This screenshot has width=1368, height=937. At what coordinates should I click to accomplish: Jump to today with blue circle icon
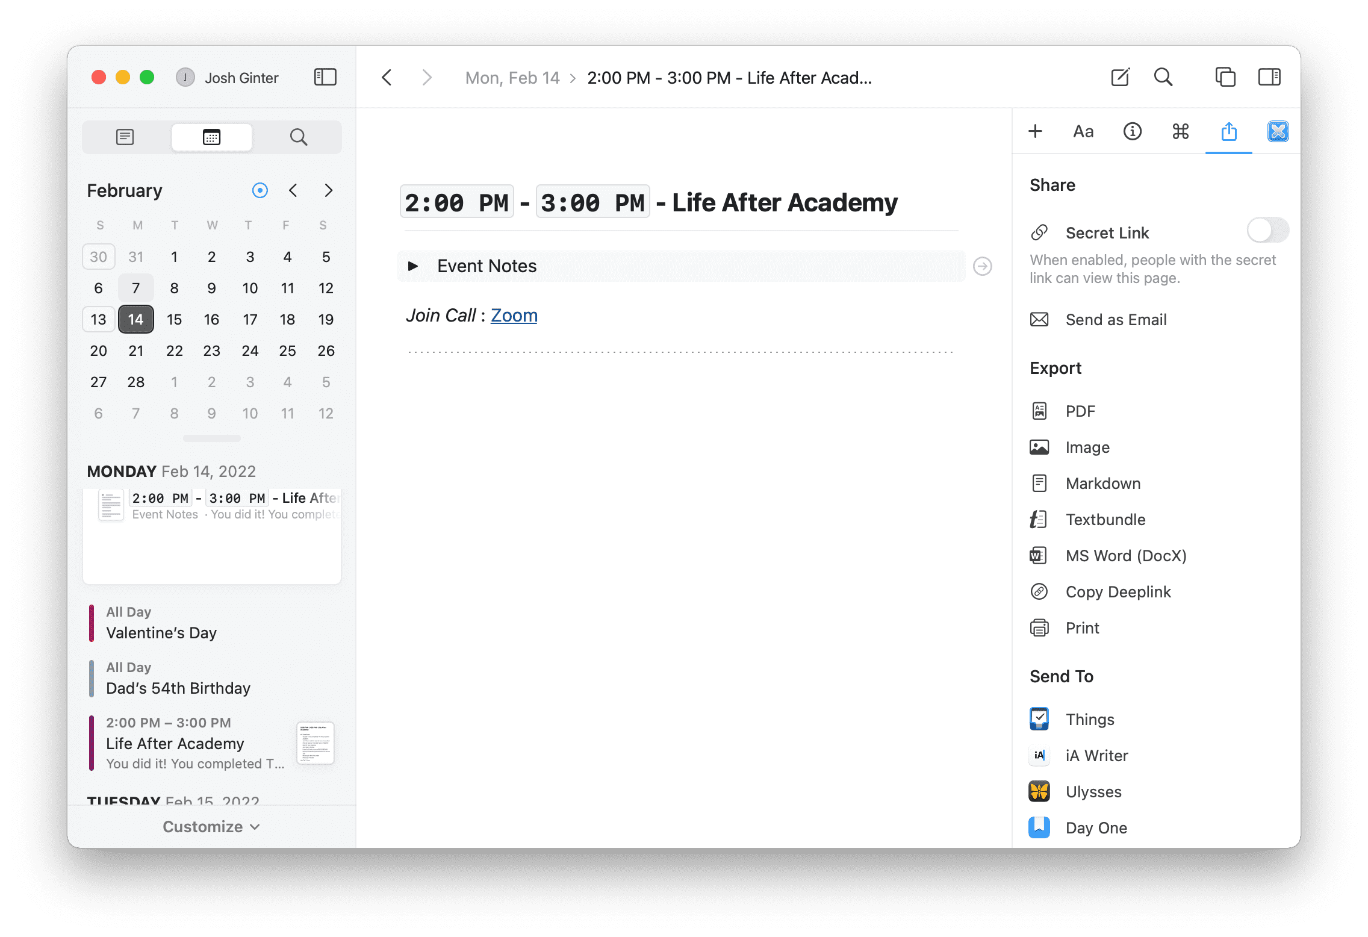pyautogui.click(x=260, y=190)
